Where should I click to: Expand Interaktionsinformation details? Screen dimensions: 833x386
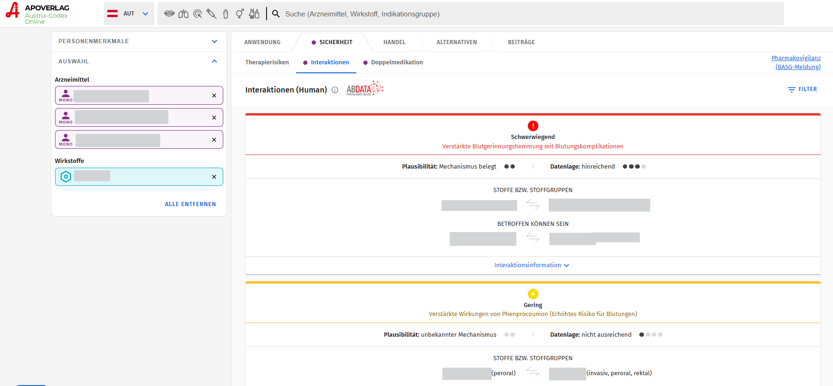coord(532,265)
